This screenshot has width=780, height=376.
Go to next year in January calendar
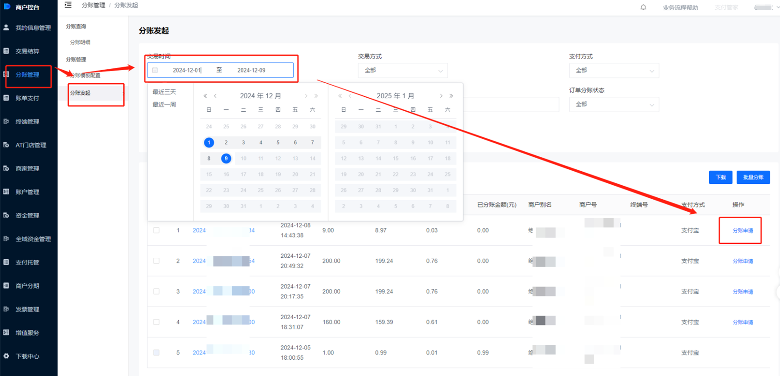coord(451,96)
